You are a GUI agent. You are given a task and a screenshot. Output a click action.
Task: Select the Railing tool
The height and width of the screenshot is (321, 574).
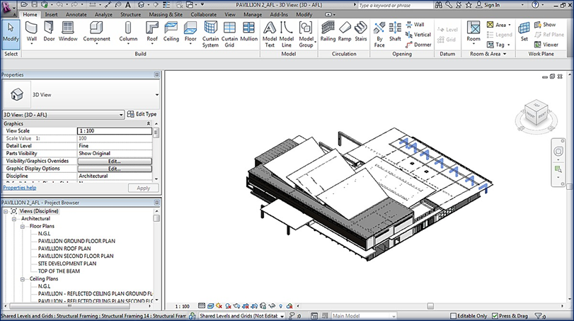[328, 30]
